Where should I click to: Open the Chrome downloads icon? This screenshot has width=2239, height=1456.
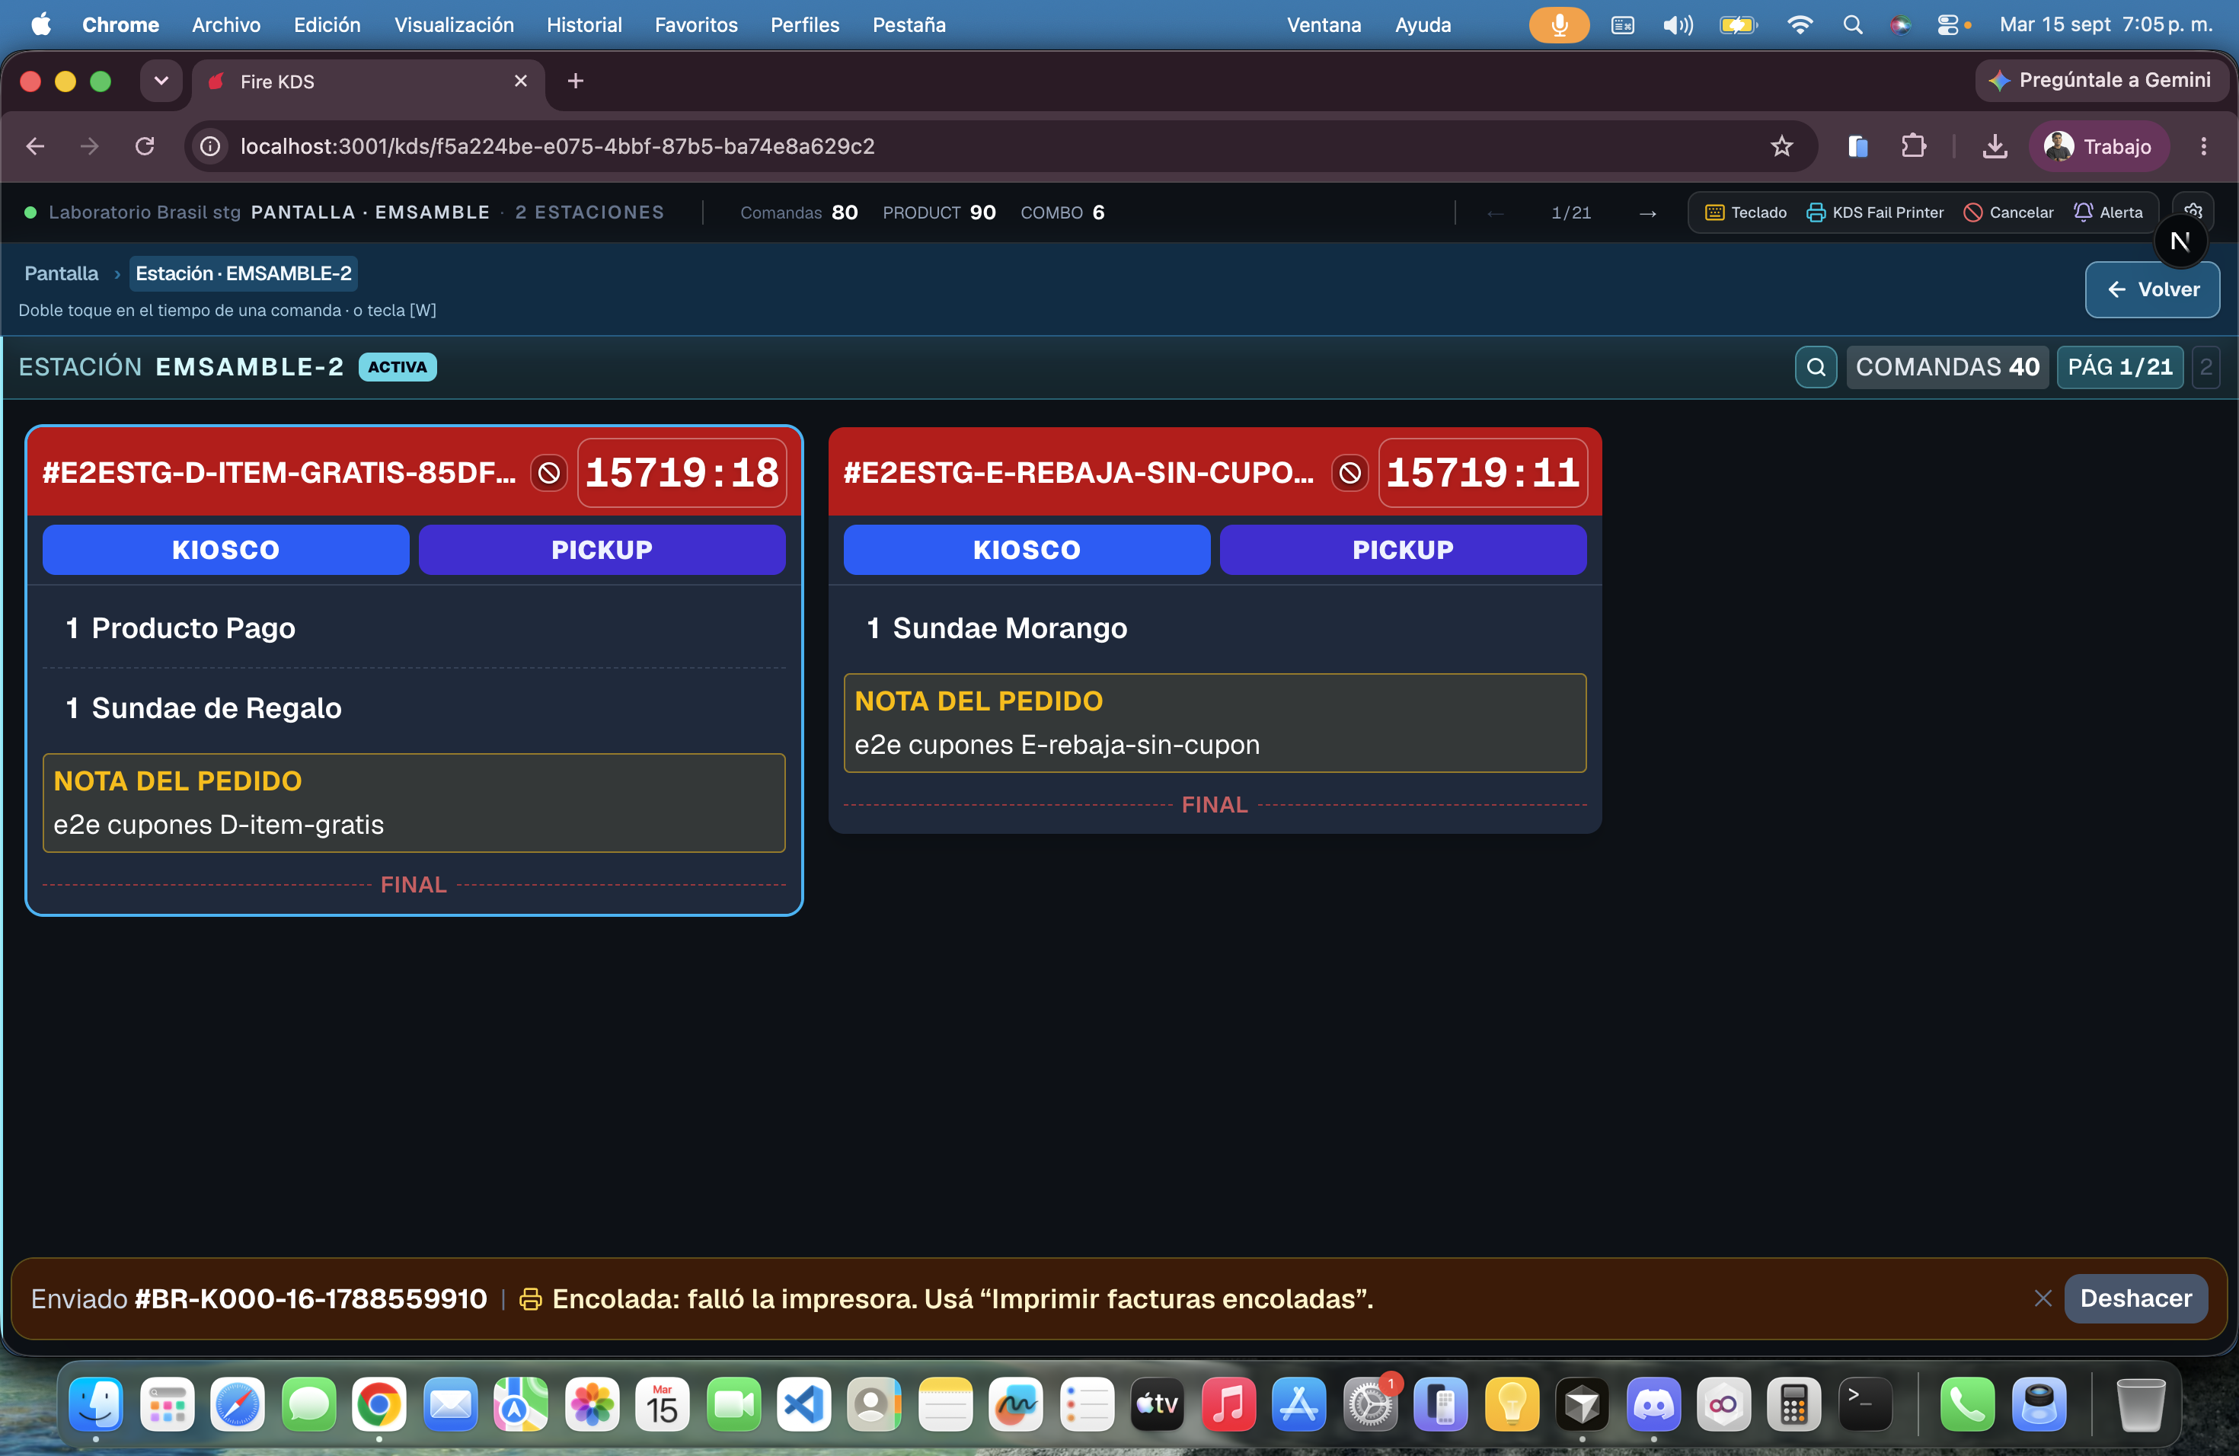point(1995,145)
